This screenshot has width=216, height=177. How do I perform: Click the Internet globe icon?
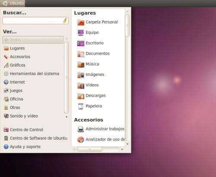pyautogui.click(x=6, y=82)
